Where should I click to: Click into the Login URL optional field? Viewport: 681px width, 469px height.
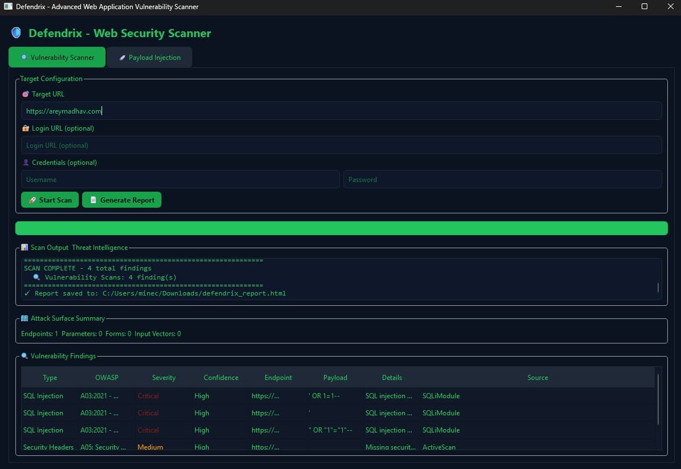click(342, 145)
